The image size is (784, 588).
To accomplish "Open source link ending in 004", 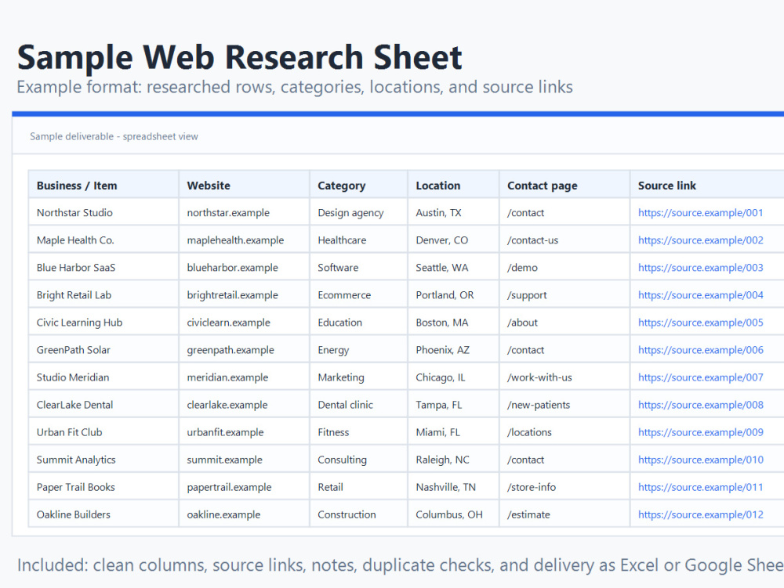I will click(700, 295).
